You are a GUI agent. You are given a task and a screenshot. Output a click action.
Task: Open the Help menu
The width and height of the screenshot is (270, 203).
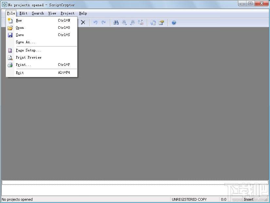(83, 13)
